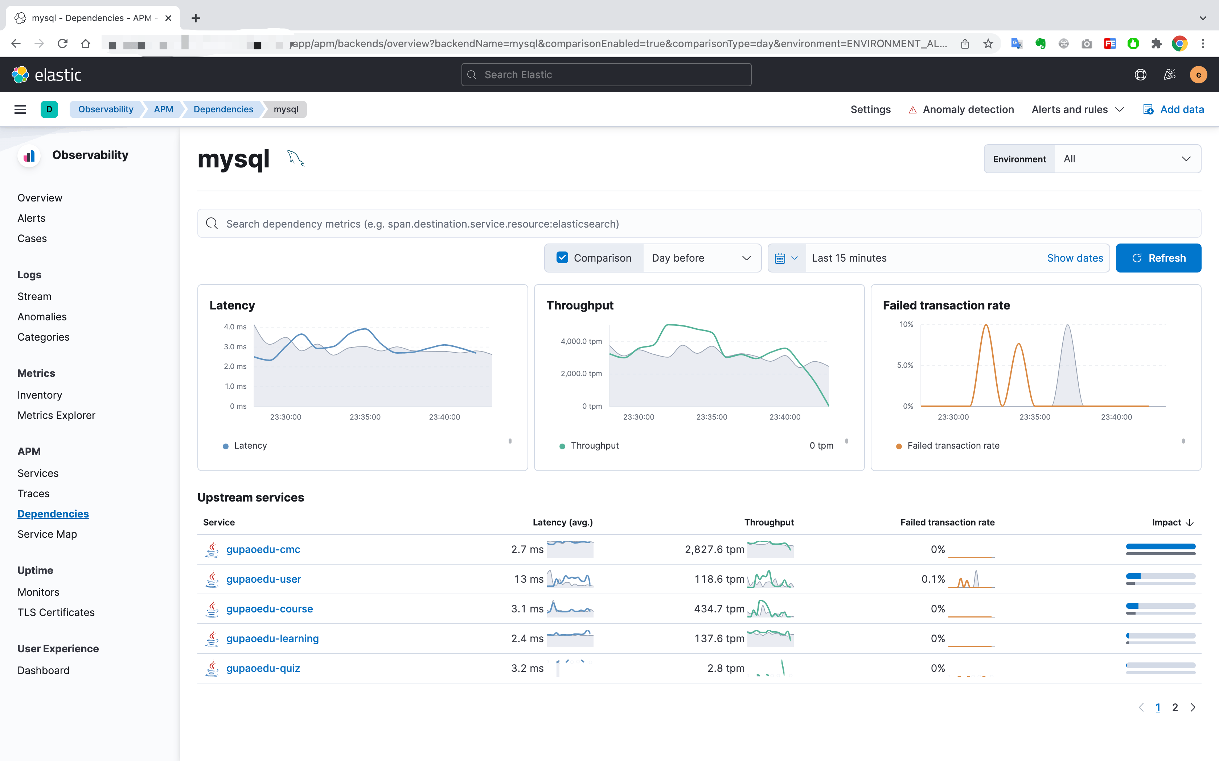Click the Java icon beside gupaoedu-quiz
The width and height of the screenshot is (1219, 761).
click(212, 668)
